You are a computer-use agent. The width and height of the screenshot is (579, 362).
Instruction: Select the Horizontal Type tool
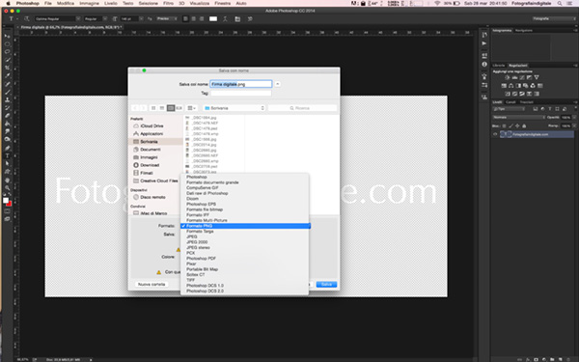click(8, 155)
